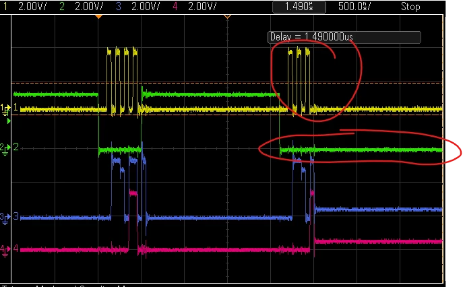
Task: Click the 500.0 ns/ timebase readout
Action: point(354,7)
